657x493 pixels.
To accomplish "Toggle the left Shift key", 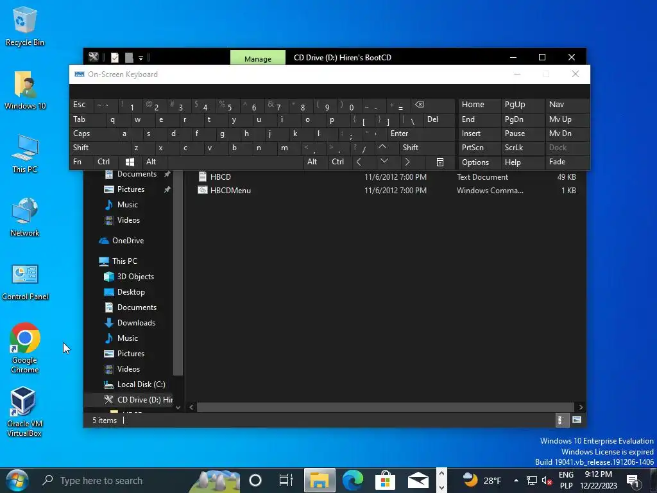I will 99,148.
